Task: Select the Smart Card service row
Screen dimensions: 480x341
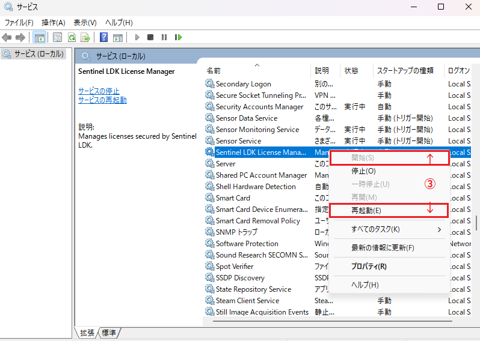Action: pos(233,198)
